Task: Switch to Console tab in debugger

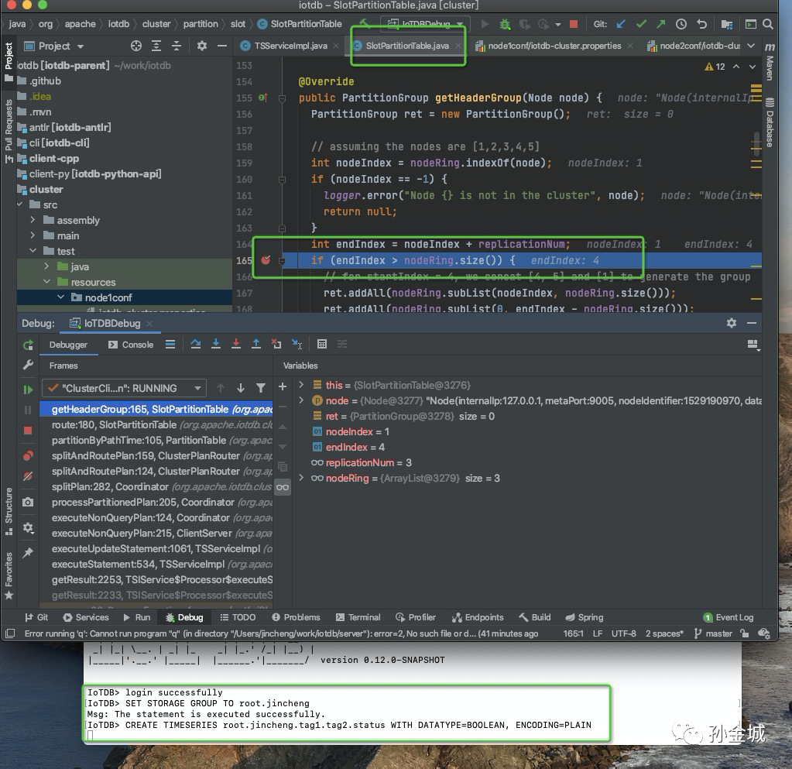Action: pyautogui.click(x=131, y=345)
